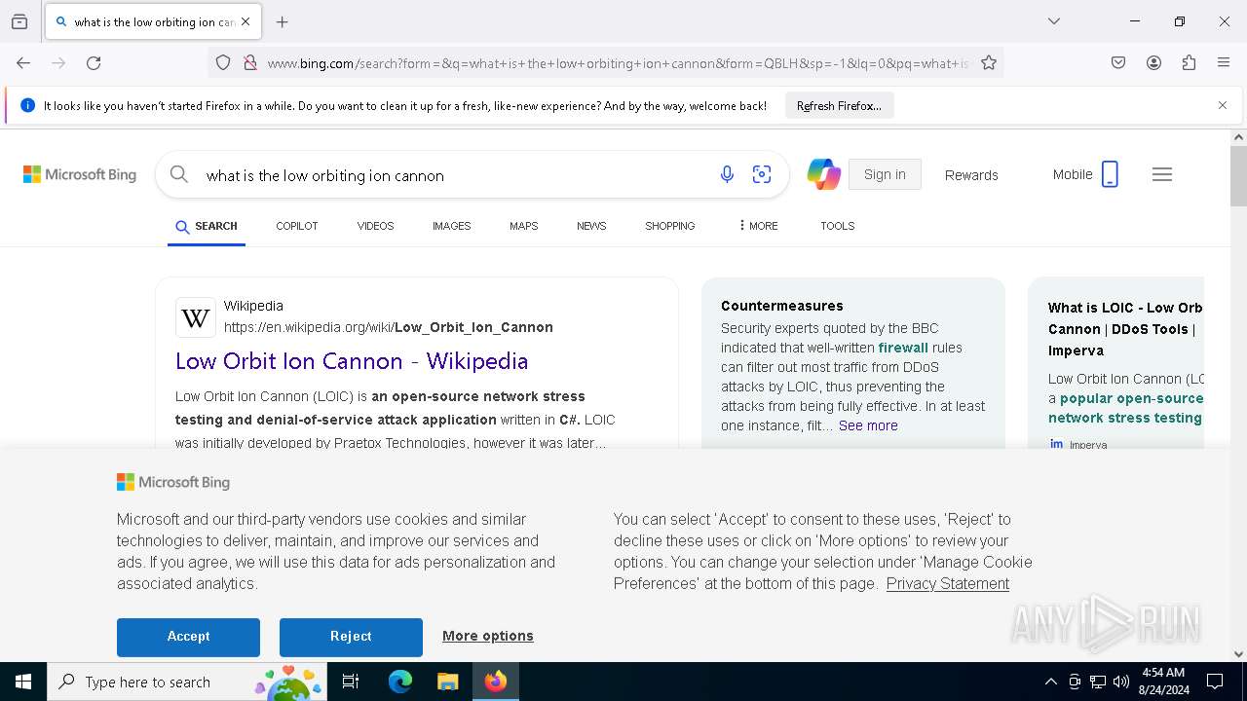Open the en.wikipedia.org Low_Orbit_Ion_Cannon URL

click(x=389, y=327)
